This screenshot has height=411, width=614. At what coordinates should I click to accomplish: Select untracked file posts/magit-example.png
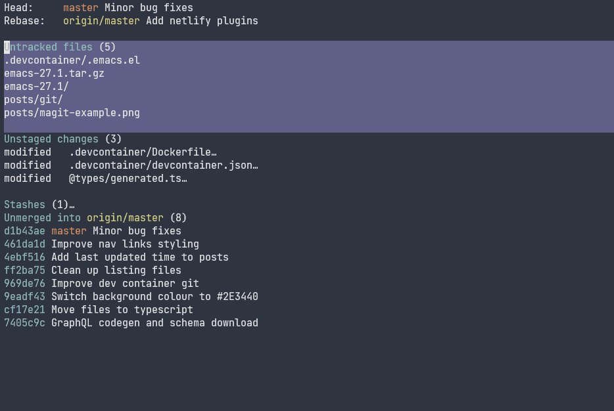pos(72,113)
